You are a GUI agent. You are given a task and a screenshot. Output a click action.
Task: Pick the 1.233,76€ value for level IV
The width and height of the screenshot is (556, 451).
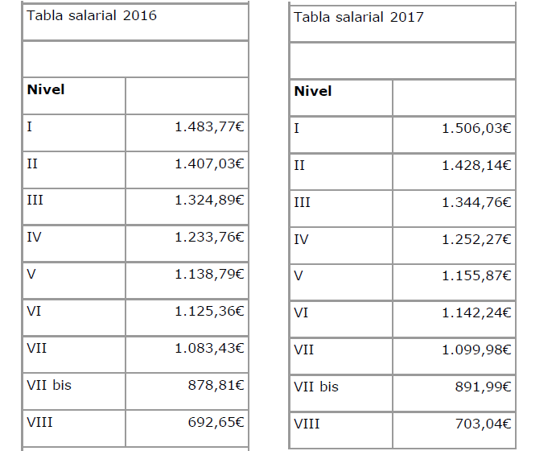(209, 237)
